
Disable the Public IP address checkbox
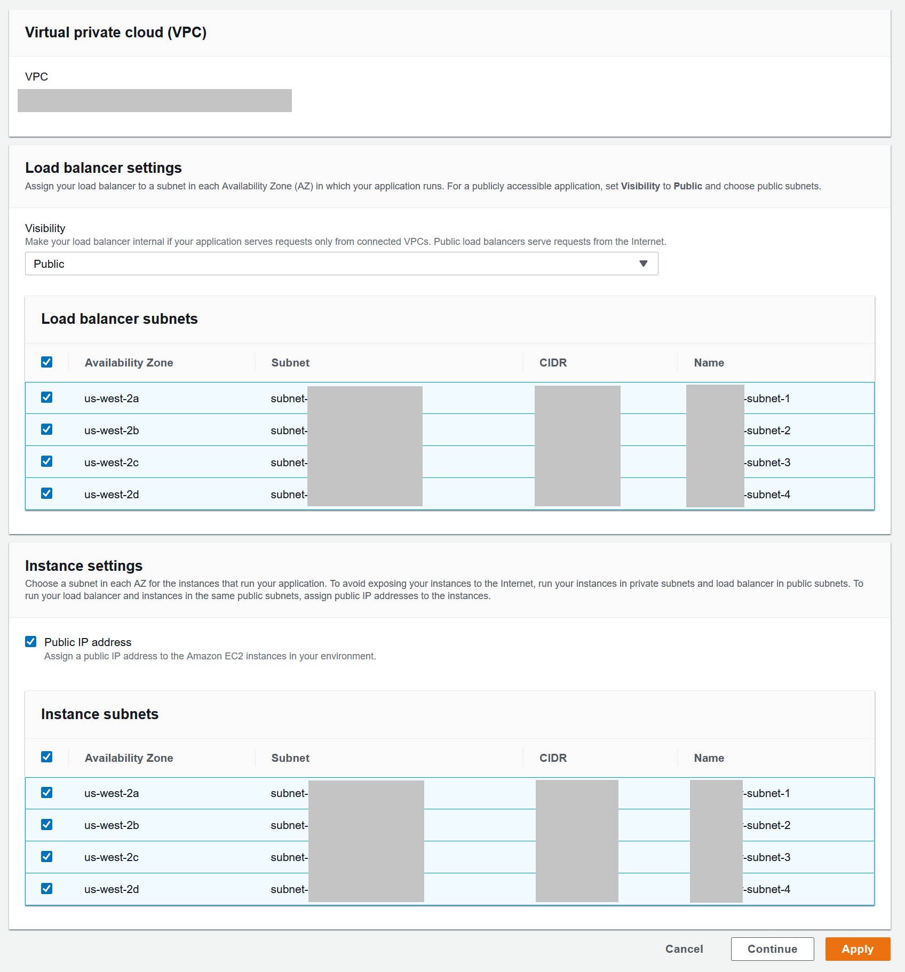pyautogui.click(x=31, y=641)
